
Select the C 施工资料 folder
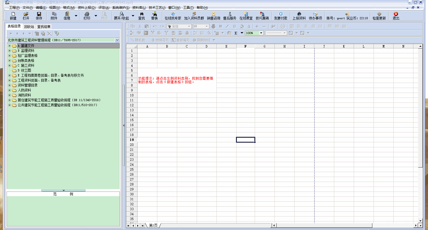pos(28,66)
